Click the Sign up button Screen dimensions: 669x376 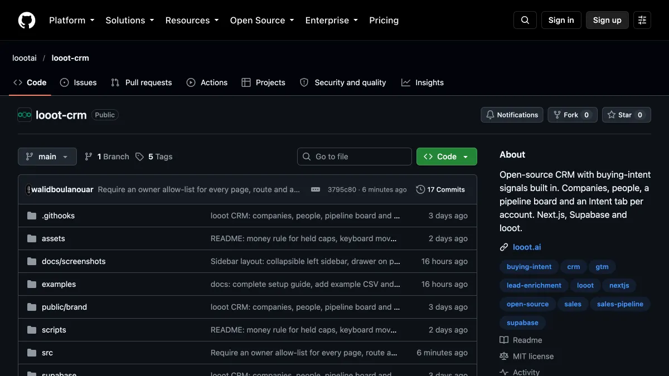coord(607,20)
